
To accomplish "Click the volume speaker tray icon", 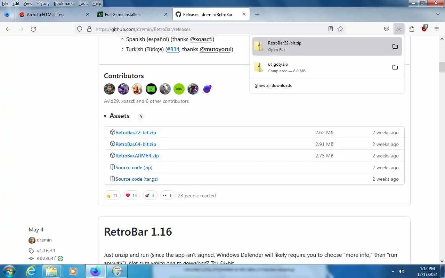I will coord(401,271).
